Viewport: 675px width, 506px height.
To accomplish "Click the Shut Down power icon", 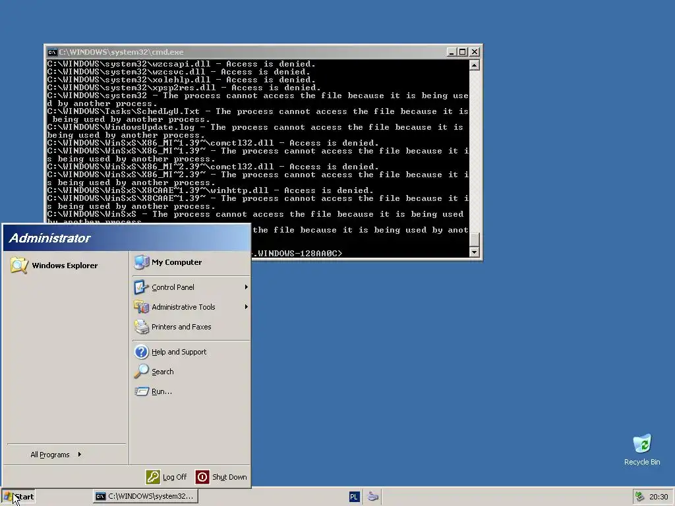I will click(x=202, y=477).
